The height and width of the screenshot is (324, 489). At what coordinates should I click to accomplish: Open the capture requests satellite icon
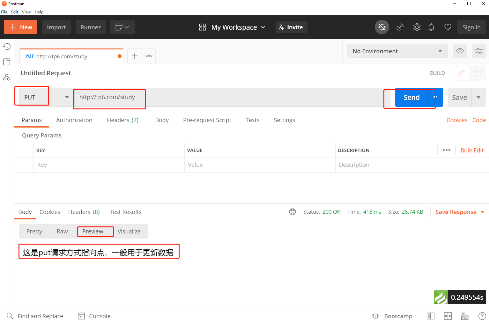coord(400,27)
